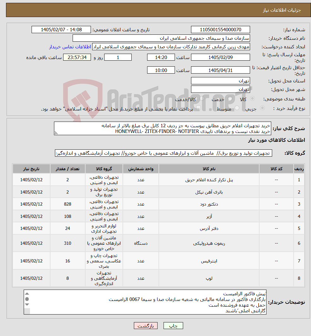The height and width of the screenshot is (336, 311).
Task: Select the کالا radio button
Action: coord(252,99)
